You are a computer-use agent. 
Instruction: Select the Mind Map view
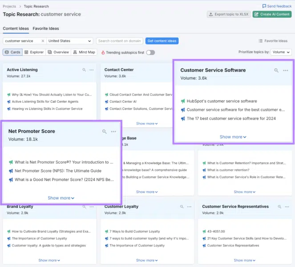point(84,52)
